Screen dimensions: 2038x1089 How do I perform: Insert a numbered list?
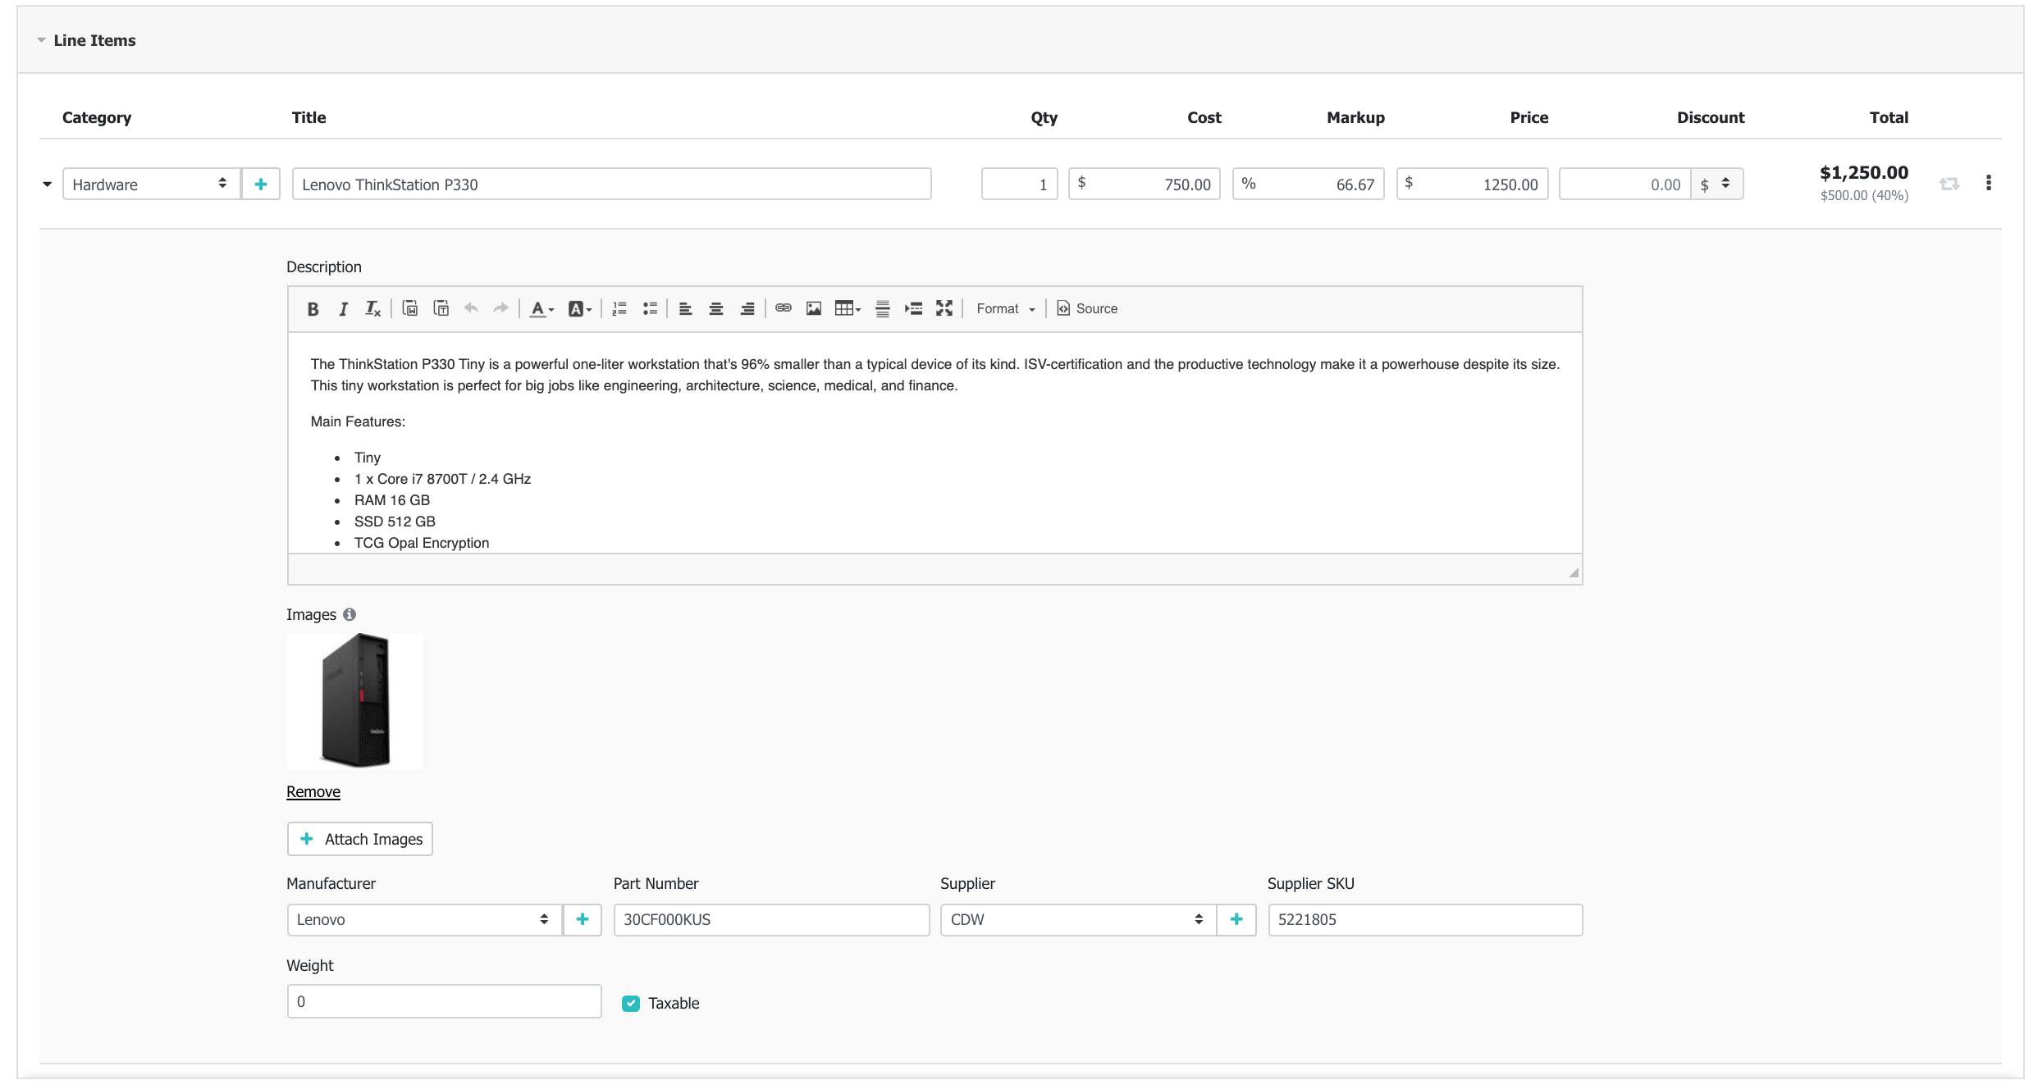coord(619,309)
